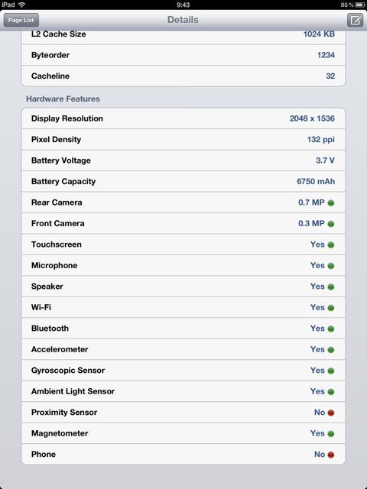Click the Magnetometer Yes indicator
367x489 pixels.
(323, 433)
